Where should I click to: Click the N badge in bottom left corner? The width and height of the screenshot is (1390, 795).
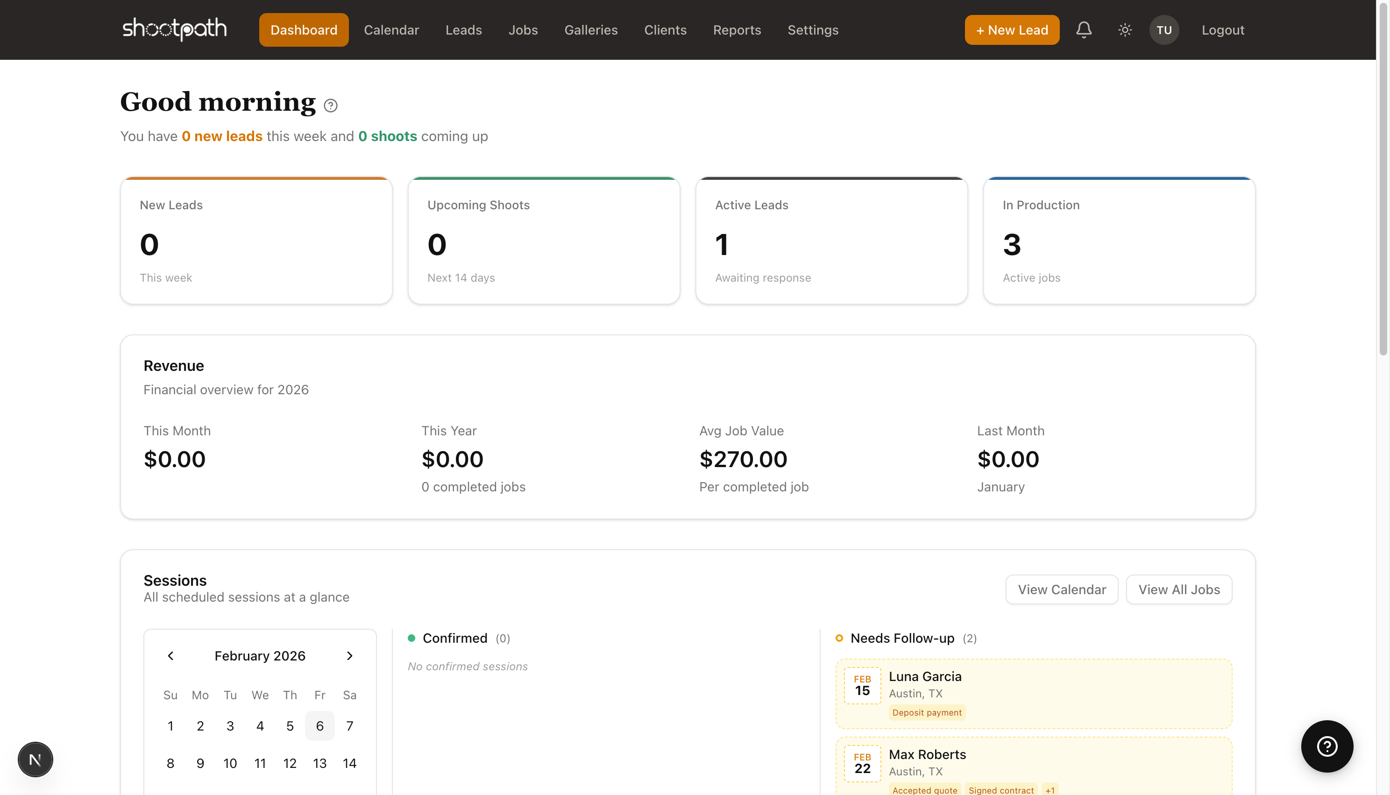click(x=35, y=759)
